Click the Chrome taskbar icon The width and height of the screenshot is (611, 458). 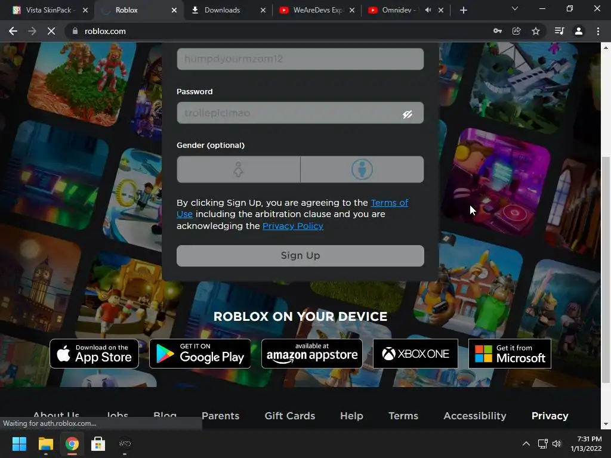72,444
